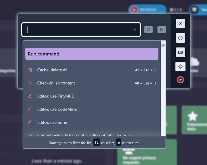Click the pencil icon next to Editor: use none
This screenshot has height=165, width=207.
pyautogui.click(x=30, y=122)
